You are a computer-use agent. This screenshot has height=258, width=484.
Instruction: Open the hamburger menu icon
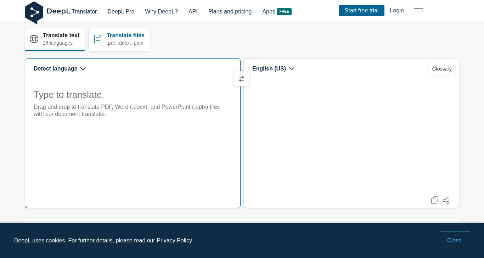point(418,11)
